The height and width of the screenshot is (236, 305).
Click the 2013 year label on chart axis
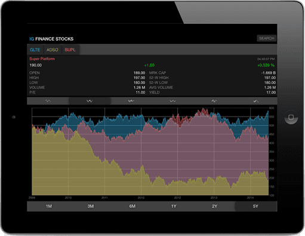[x=214, y=198]
